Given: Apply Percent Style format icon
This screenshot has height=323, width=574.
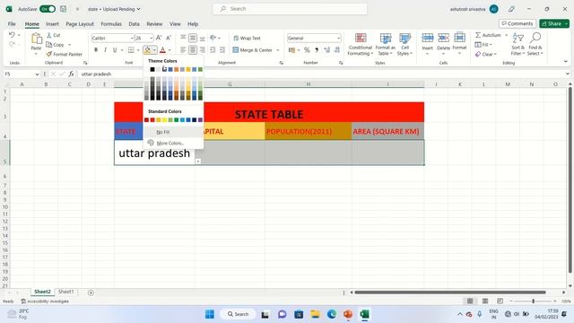Looking at the screenshot, I should 307,50.
